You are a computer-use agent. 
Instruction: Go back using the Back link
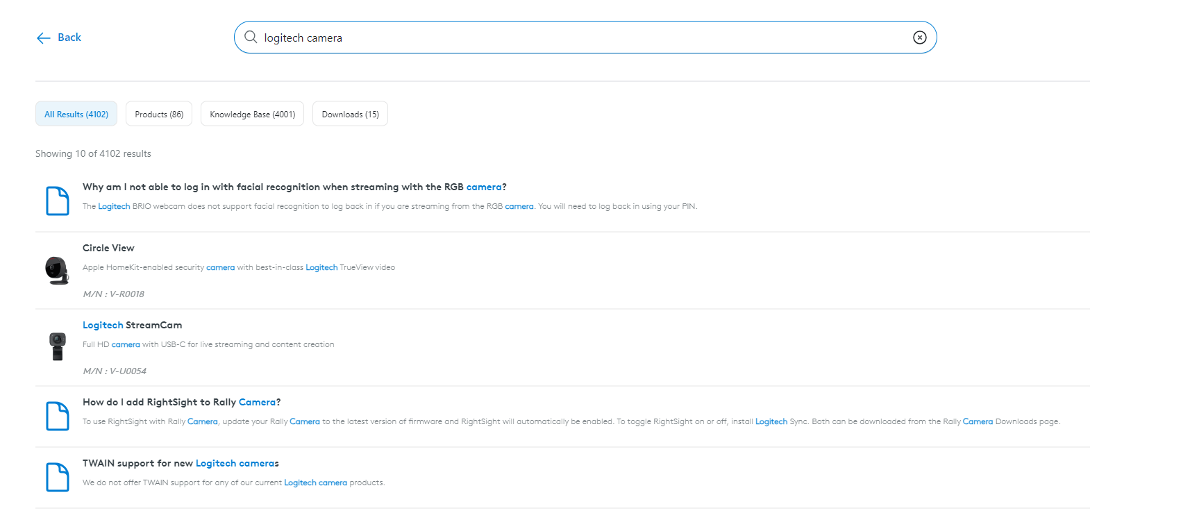coord(69,37)
